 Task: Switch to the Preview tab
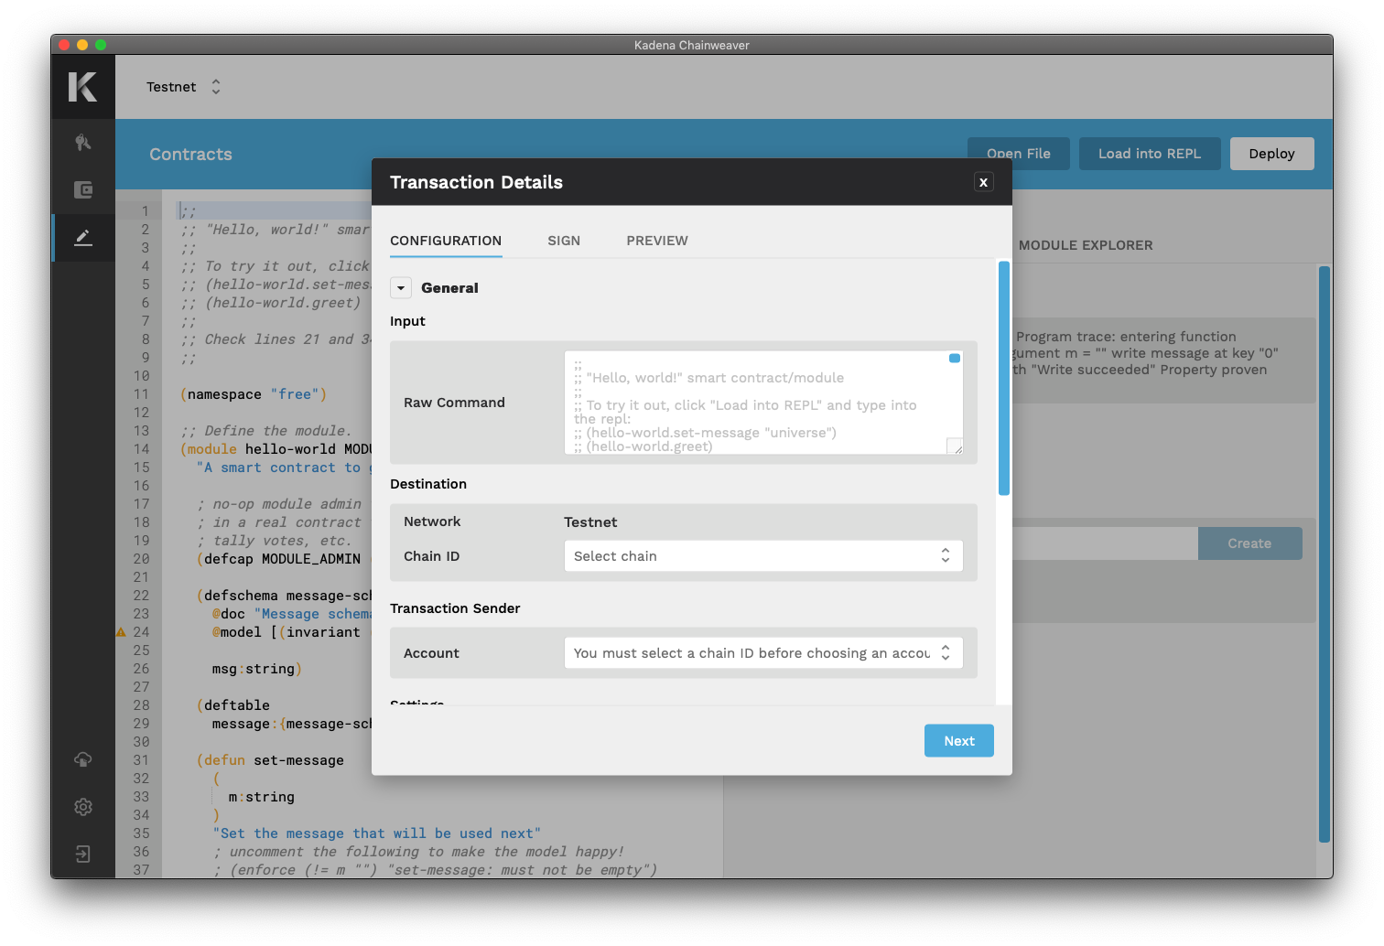(x=656, y=241)
